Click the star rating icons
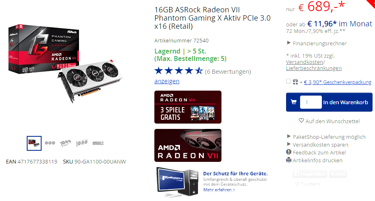 pos(179,71)
